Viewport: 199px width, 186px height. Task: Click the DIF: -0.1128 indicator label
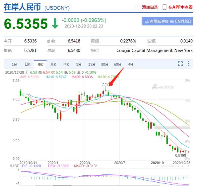coord(32,166)
